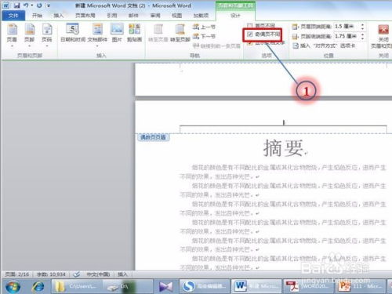Open the PowerPoint taskbar button
392x294 pixels.
(361, 286)
